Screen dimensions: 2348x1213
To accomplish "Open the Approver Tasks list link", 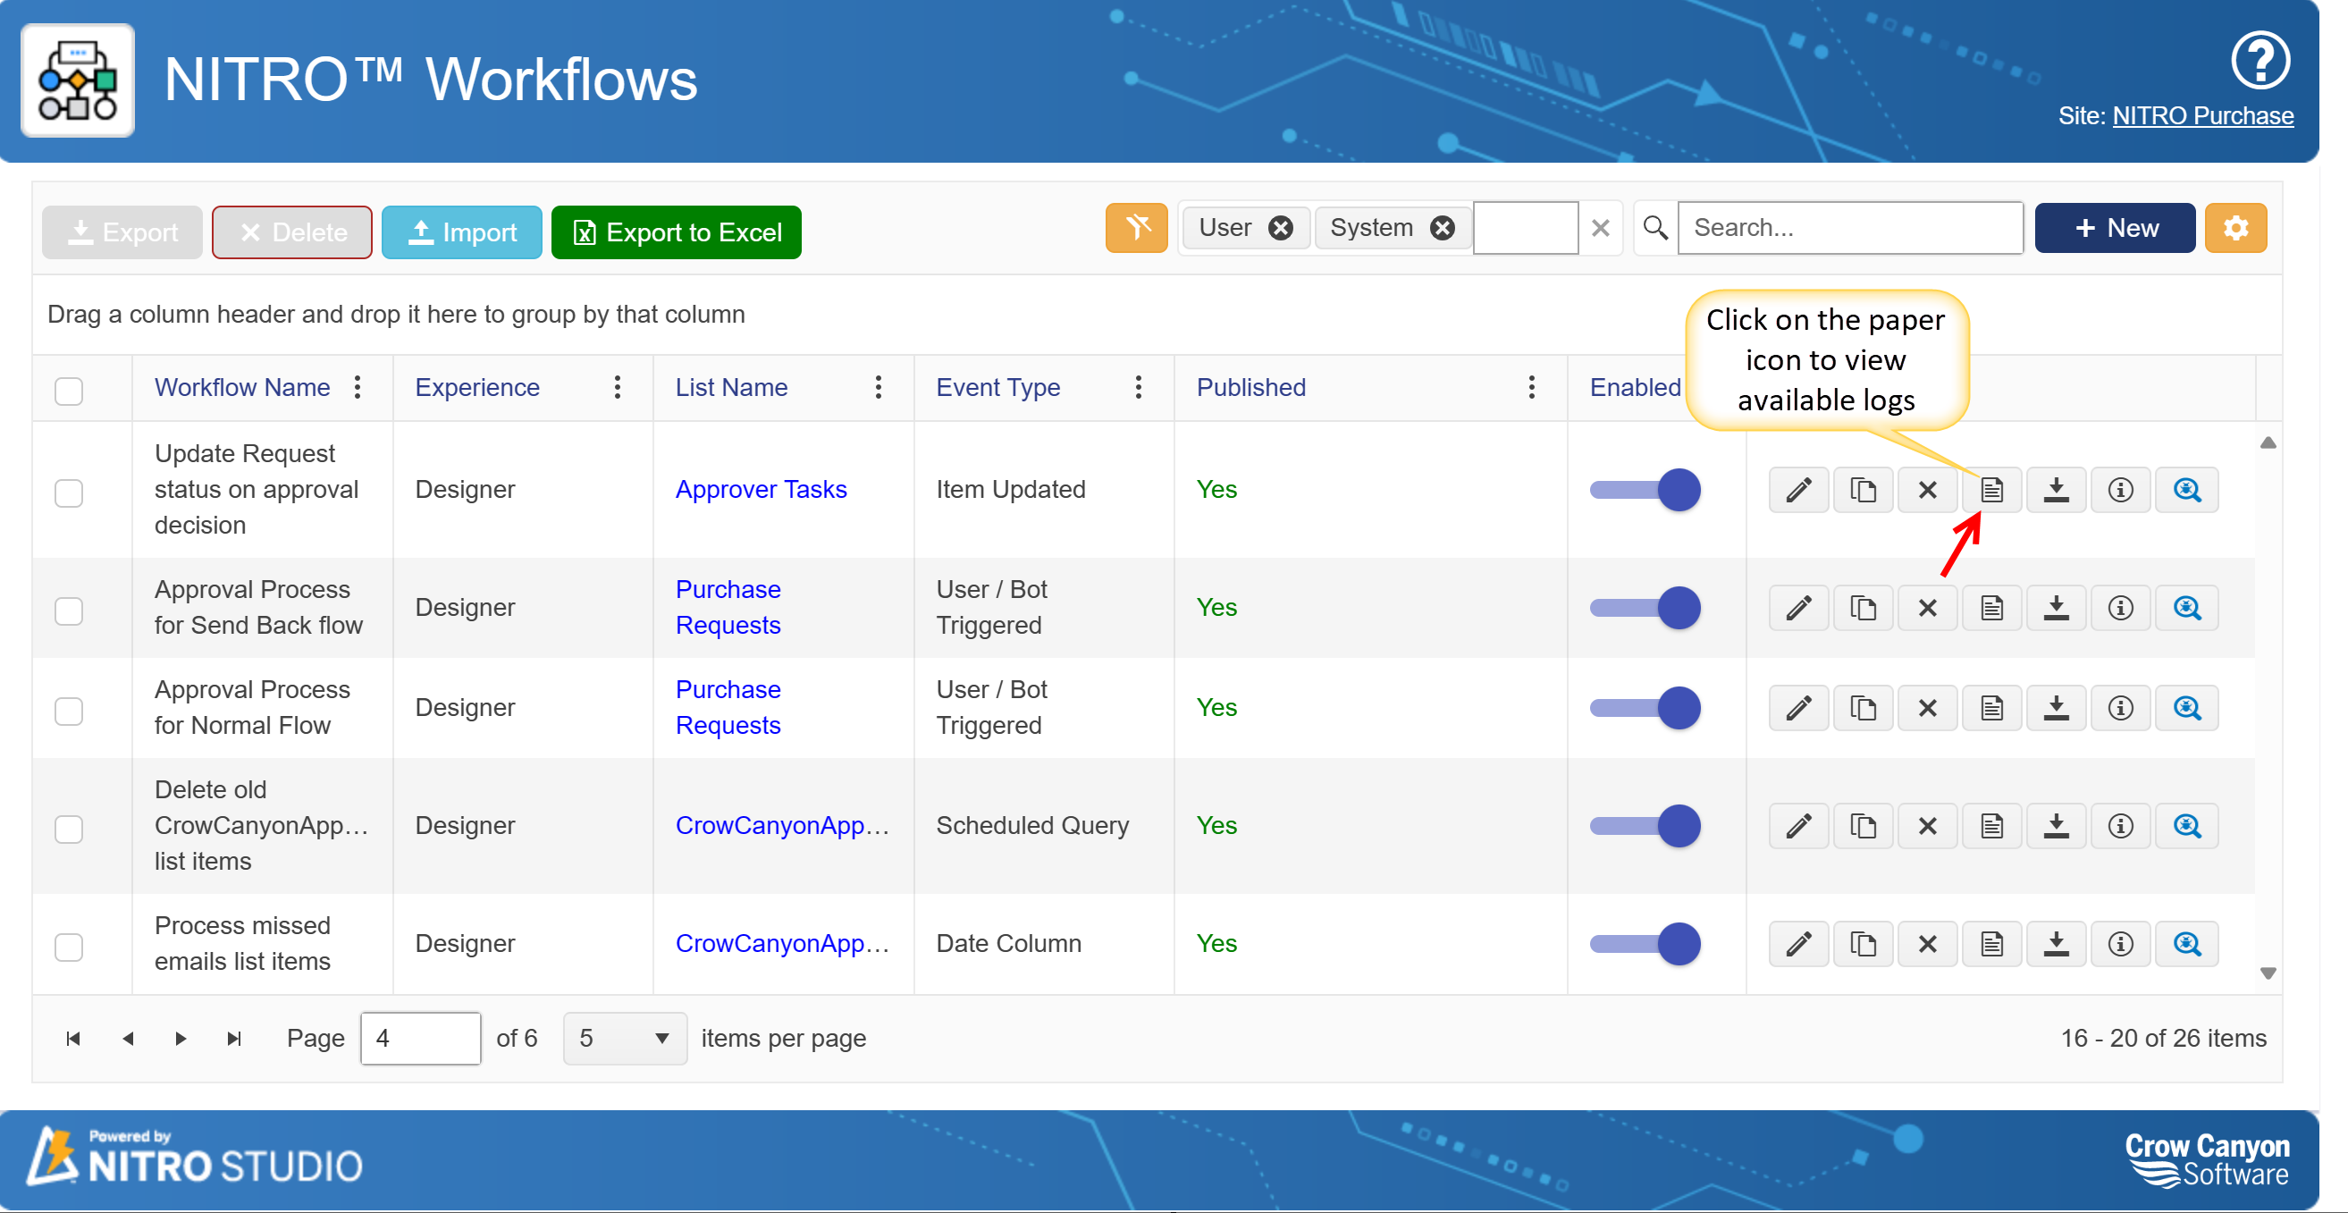I will click(x=762, y=489).
